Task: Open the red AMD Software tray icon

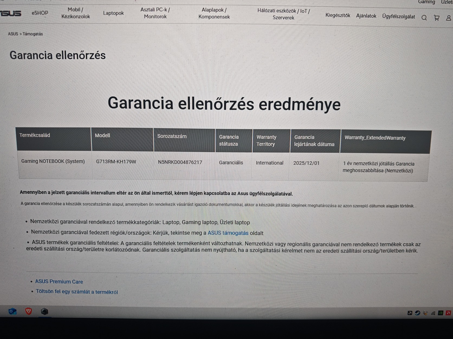Action: tap(448, 313)
